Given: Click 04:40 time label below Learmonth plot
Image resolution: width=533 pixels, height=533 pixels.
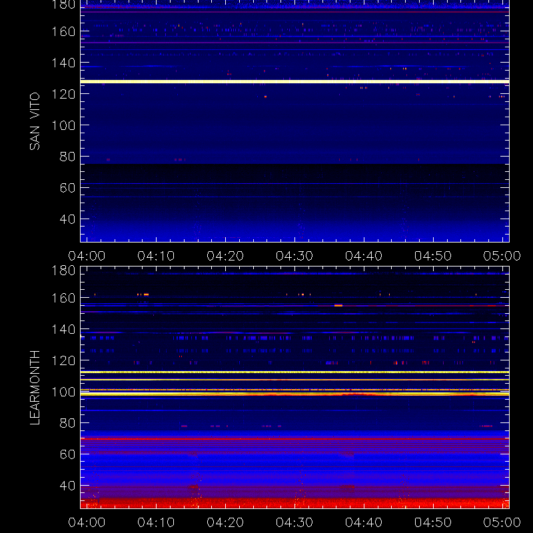Looking at the screenshot, I should 364,522.
